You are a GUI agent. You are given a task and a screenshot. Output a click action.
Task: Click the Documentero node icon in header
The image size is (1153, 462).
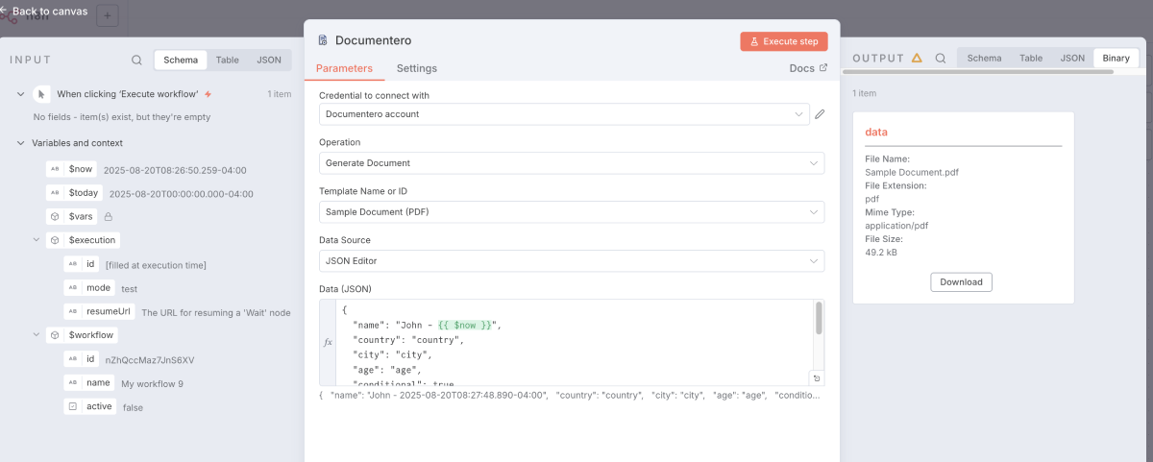point(323,40)
